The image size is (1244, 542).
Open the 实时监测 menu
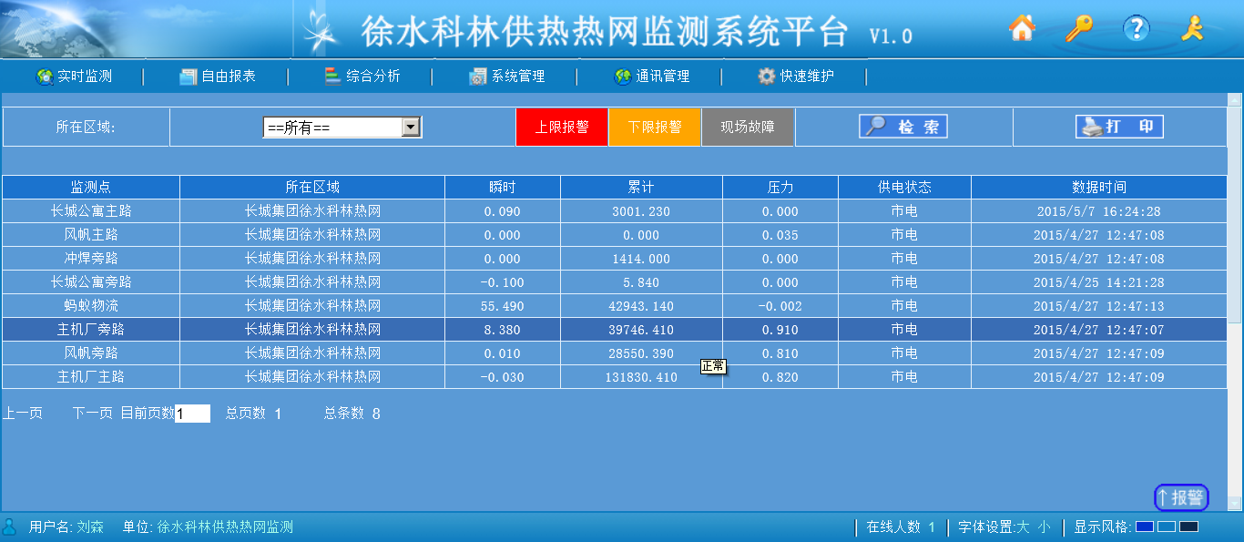(x=75, y=77)
